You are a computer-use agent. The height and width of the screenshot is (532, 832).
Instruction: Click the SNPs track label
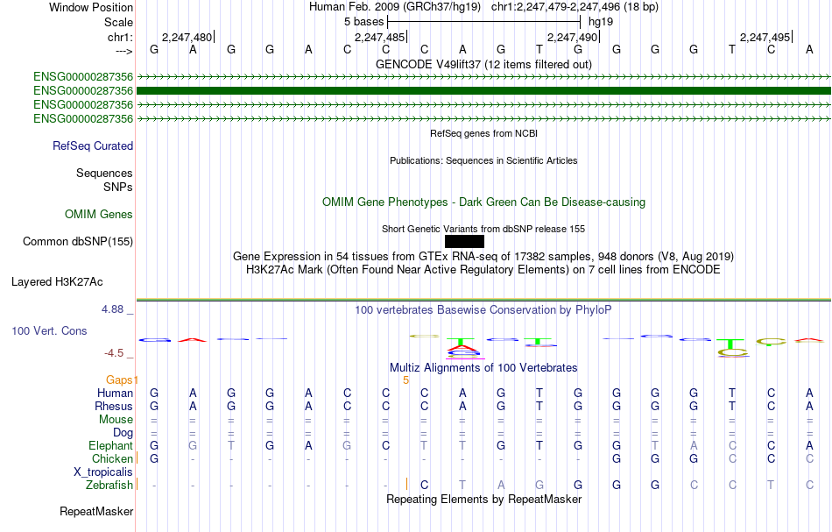click(118, 188)
